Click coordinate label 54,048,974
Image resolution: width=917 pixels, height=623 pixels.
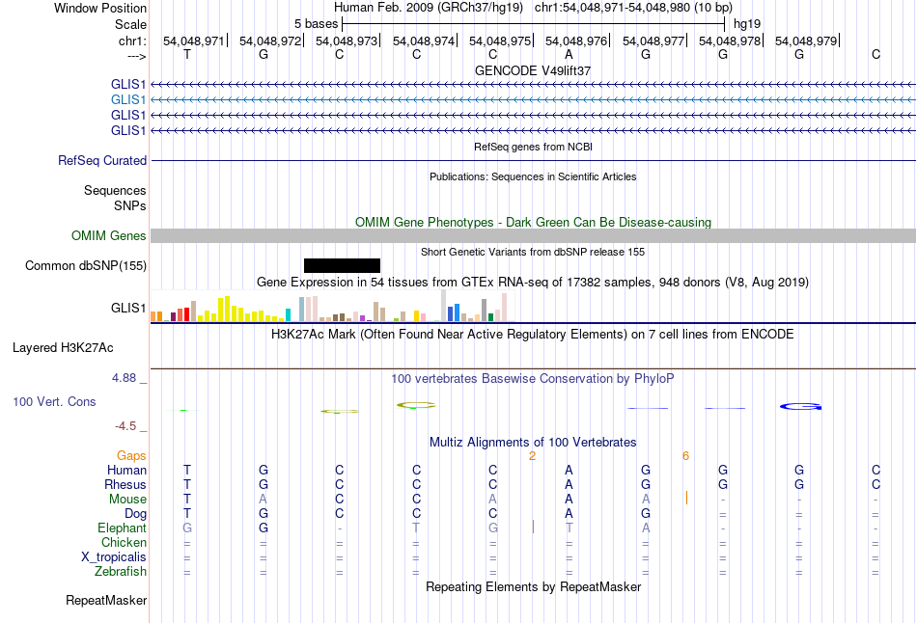pyautogui.click(x=424, y=41)
